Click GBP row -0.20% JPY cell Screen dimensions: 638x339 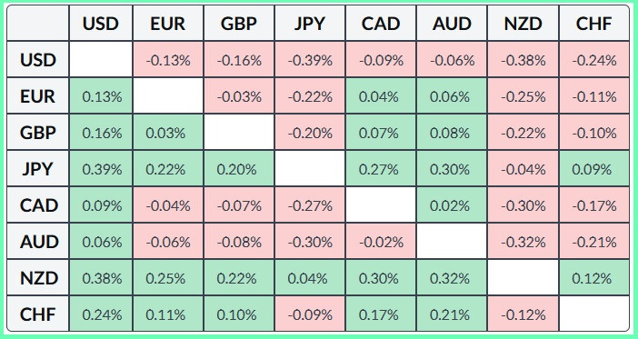310,133
